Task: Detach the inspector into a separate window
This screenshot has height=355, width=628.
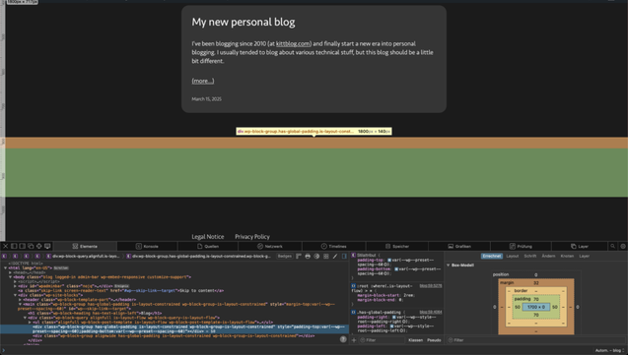Action: 31,246
